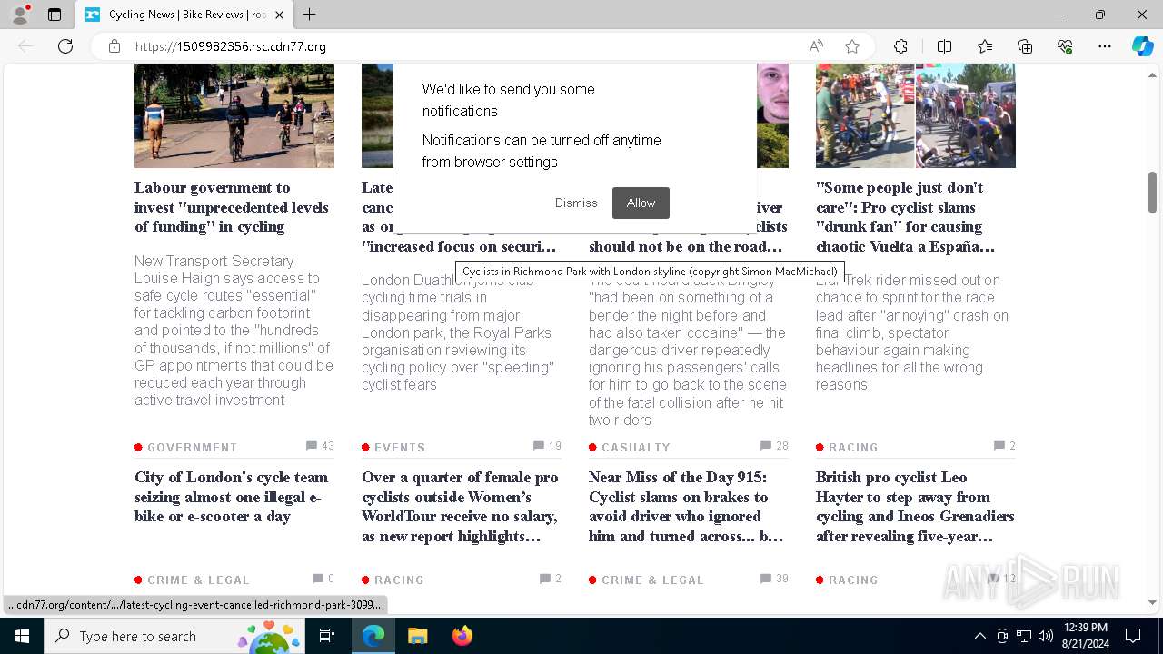Click the scrollbar down arrow

pos(1153,602)
